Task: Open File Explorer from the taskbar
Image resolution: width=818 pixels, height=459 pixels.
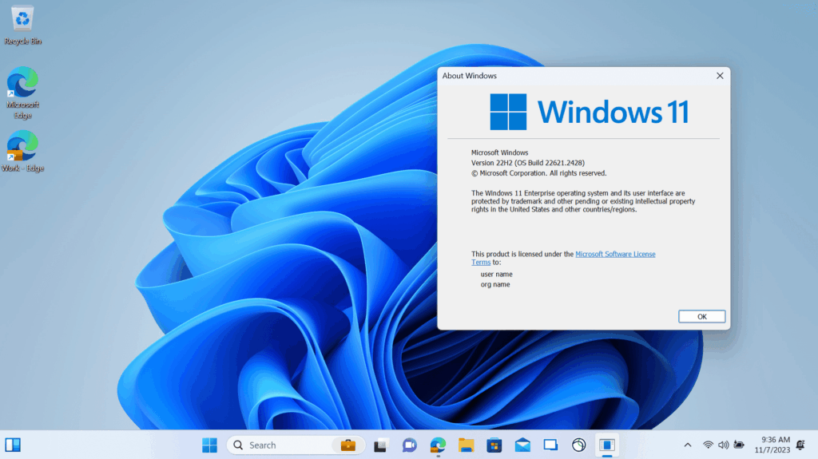Action: point(467,445)
